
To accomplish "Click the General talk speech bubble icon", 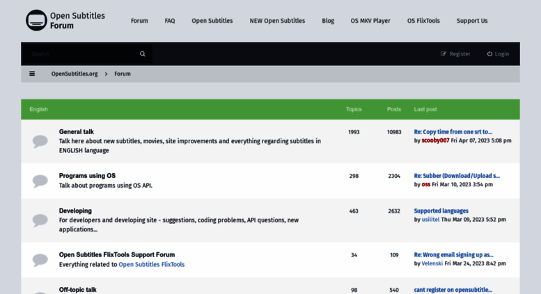I will 40,141.
